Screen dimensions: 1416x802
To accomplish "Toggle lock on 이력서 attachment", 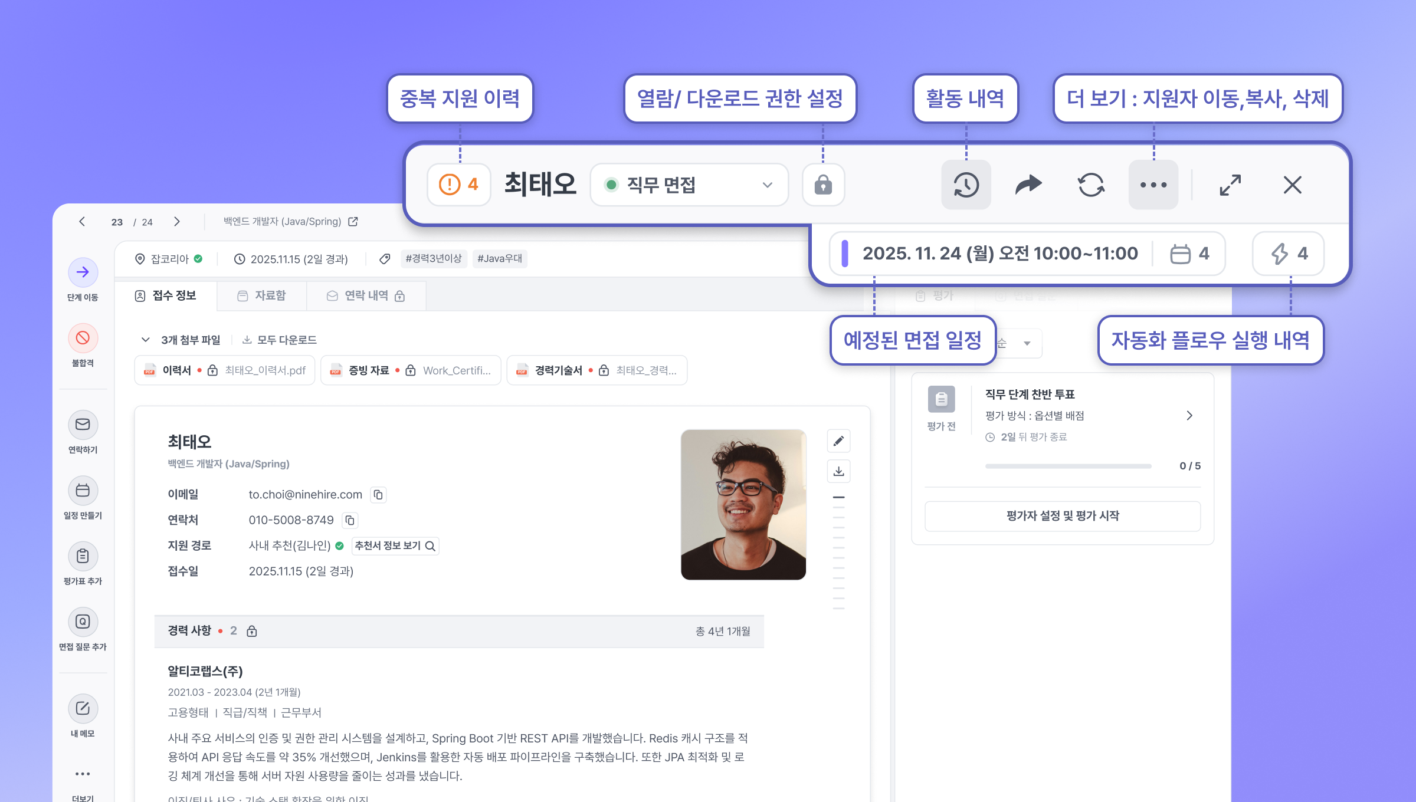I will tap(213, 370).
